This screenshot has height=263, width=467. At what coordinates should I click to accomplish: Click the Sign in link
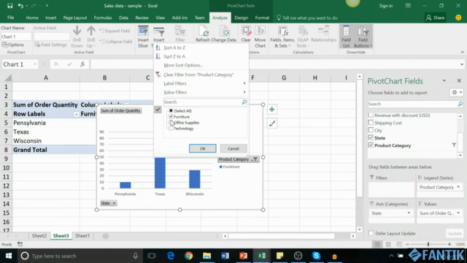click(x=386, y=6)
